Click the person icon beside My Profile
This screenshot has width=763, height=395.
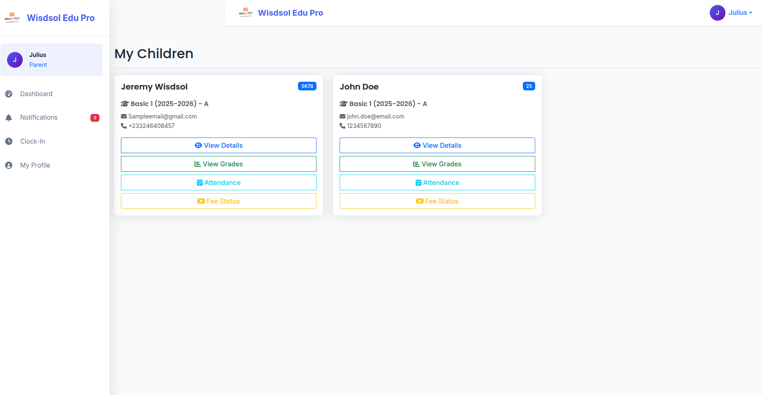(x=9, y=165)
